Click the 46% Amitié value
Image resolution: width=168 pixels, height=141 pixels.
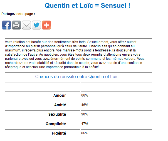[x=85, y=105]
